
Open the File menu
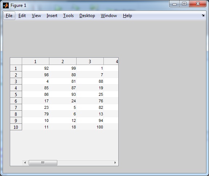pyautogui.click(x=9, y=16)
